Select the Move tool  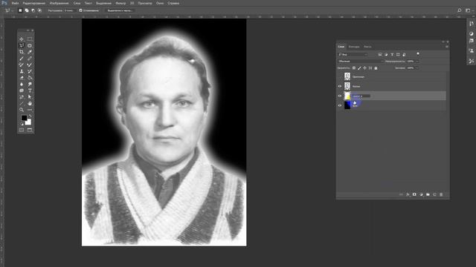tap(22, 39)
